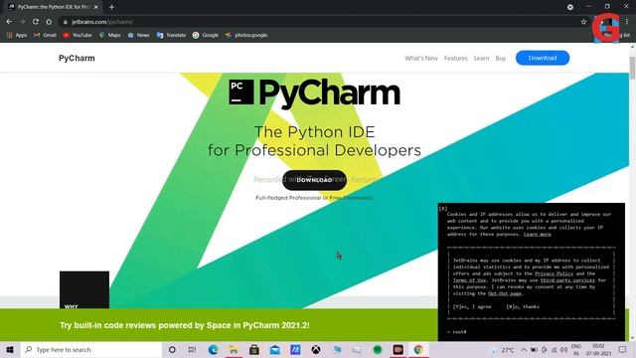Click the PyCharm site name in header
Viewport: 636px width, 358px height.
[x=77, y=58]
